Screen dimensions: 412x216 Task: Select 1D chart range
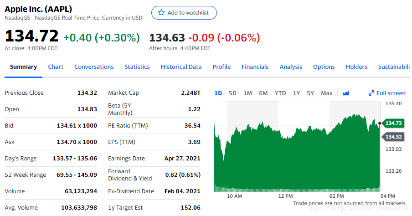tap(218, 93)
